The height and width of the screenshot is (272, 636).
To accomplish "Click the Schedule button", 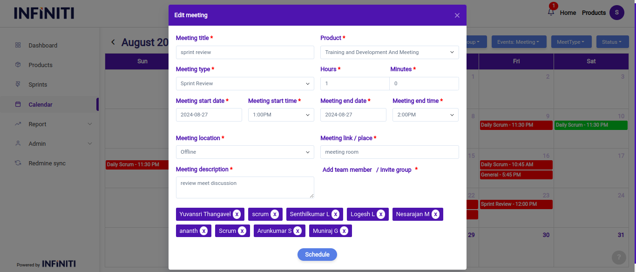I will 317,255.
